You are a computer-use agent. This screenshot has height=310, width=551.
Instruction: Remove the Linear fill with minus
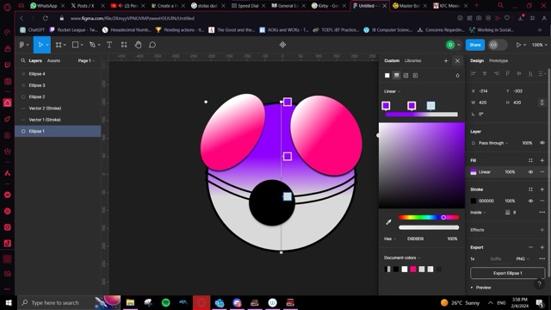(x=542, y=172)
